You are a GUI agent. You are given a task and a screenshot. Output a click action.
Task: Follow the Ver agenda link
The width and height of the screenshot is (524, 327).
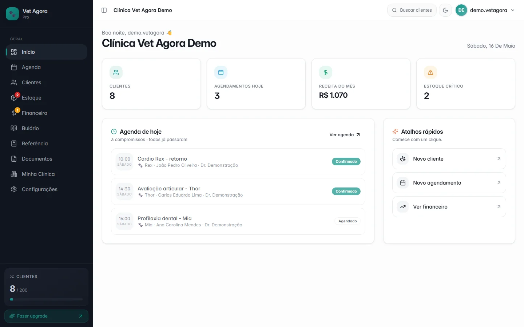(x=345, y=135)
